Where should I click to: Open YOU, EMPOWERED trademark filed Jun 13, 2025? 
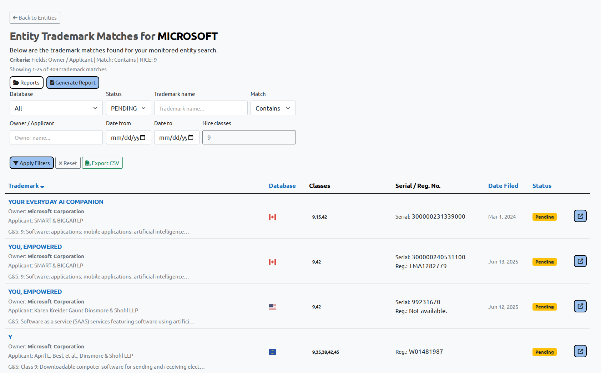click(x=35, y=247)
